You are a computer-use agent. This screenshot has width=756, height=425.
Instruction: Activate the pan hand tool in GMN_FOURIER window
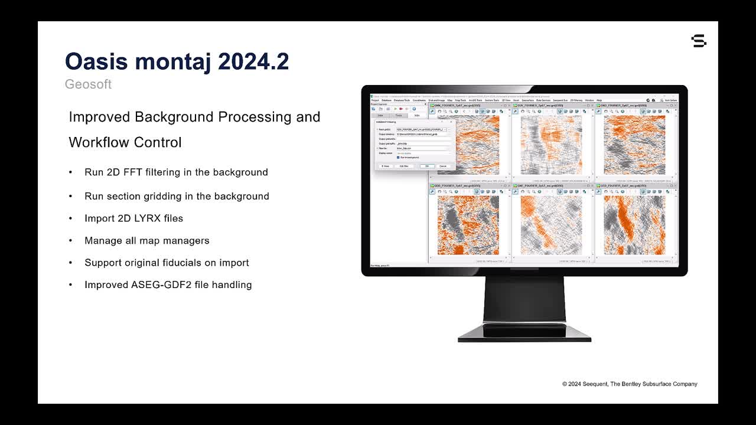pyautogui.click(x=439, y=111)
